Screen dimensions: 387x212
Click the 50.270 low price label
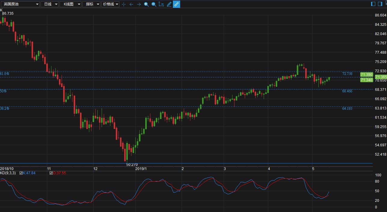pos(132,165)
